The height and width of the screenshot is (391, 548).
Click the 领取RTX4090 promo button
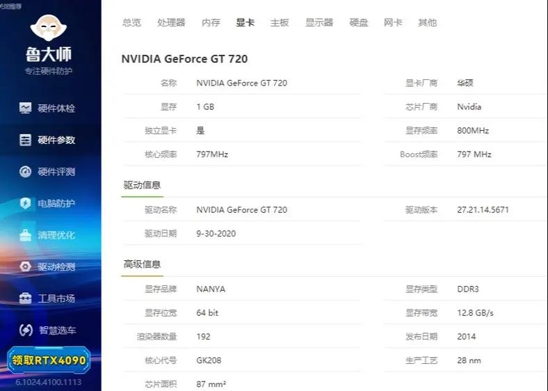coord(49,360)
